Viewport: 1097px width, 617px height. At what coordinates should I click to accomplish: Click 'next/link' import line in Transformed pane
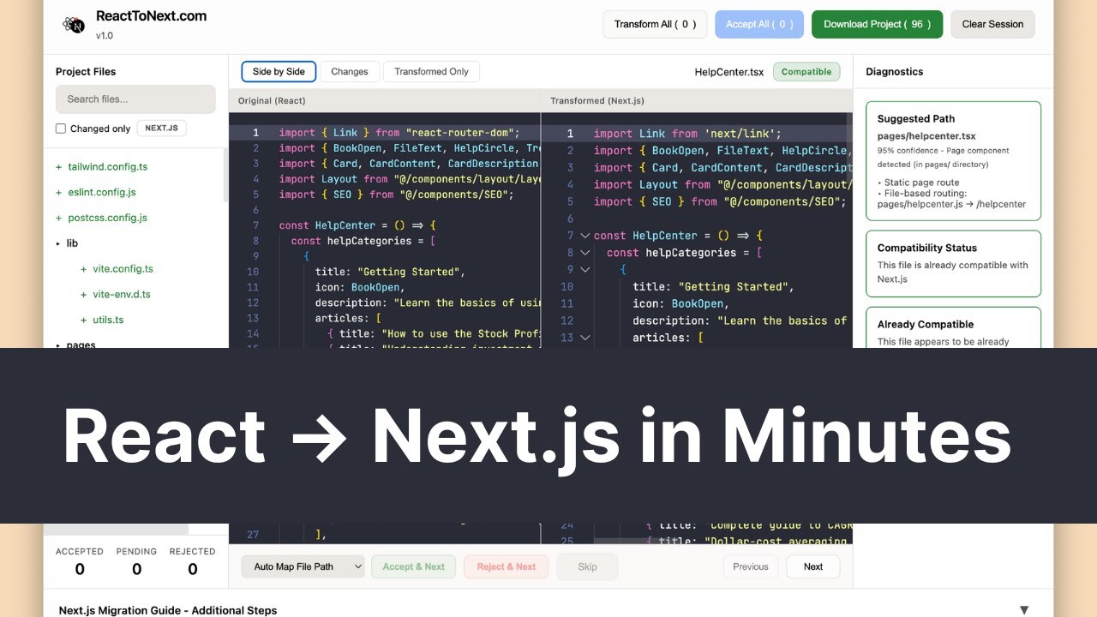pyautogui.click(x=687, y=134)
